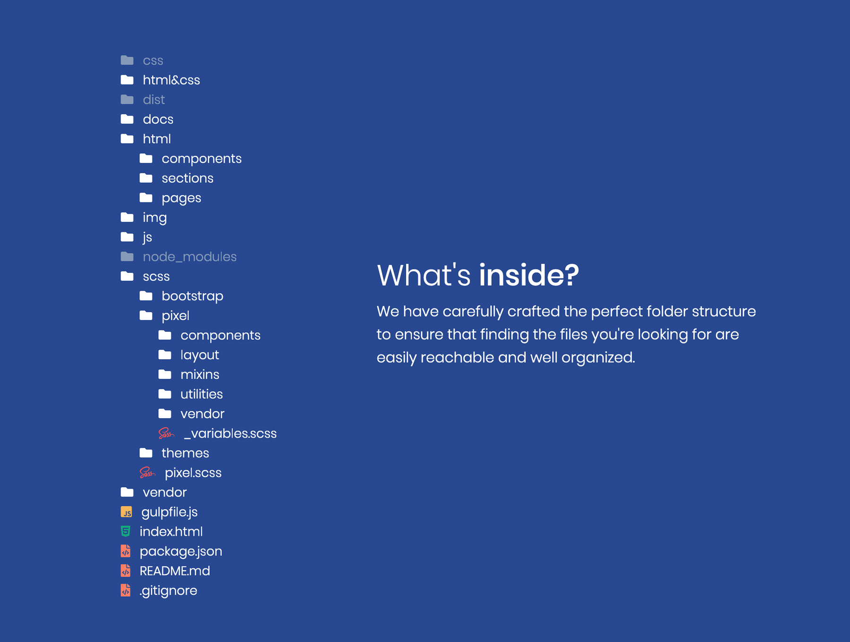The image size is (850, 642).
Task: Click the yellow JS icon for gulpfile.js
Action: [126, 512]
